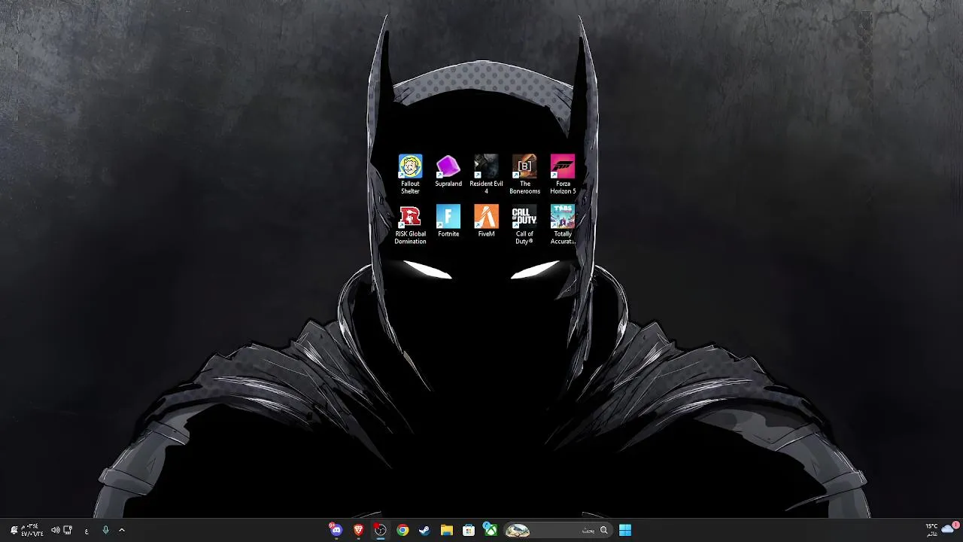This screenshot has width=963, height=542.
Task: Open the notification bell icon
Action: [x=14, y=530]
